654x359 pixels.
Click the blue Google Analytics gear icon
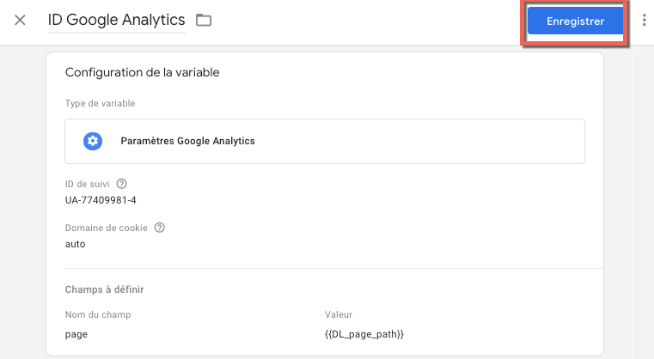coord(93,142)
